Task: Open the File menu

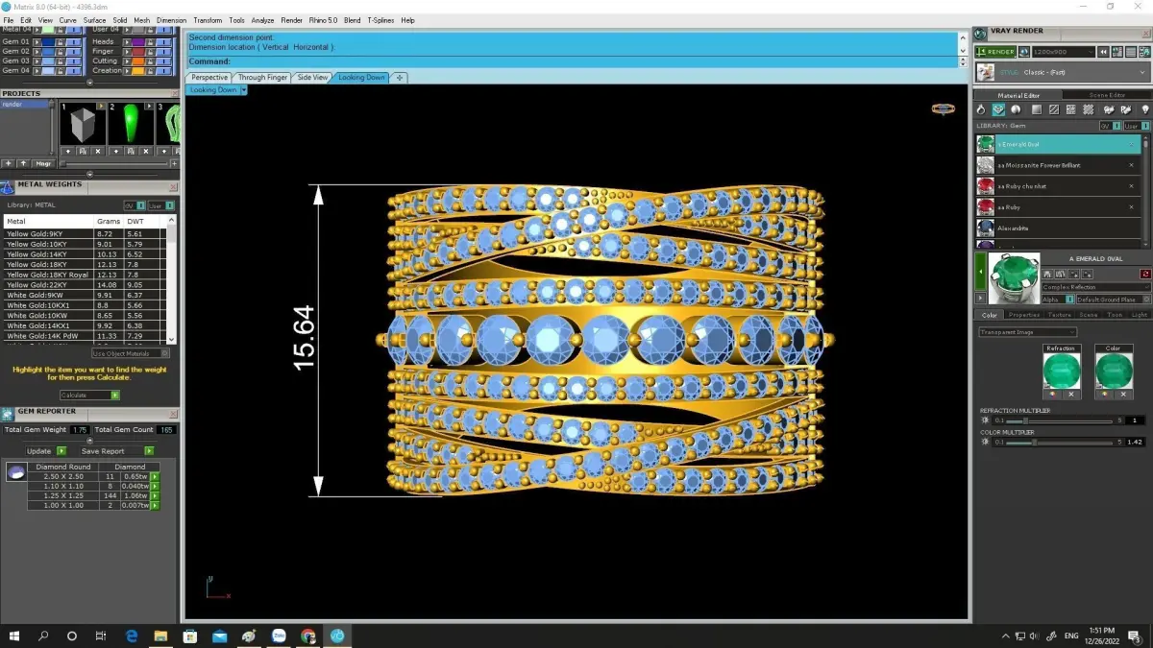Action: click(9, 20)
